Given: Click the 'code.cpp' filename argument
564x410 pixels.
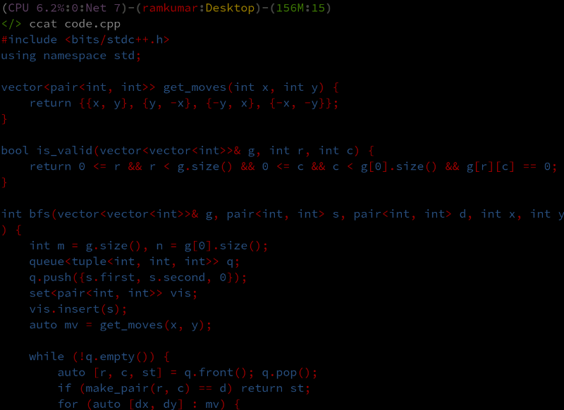Looking at the screenshot, I should (x=92, y=24).
